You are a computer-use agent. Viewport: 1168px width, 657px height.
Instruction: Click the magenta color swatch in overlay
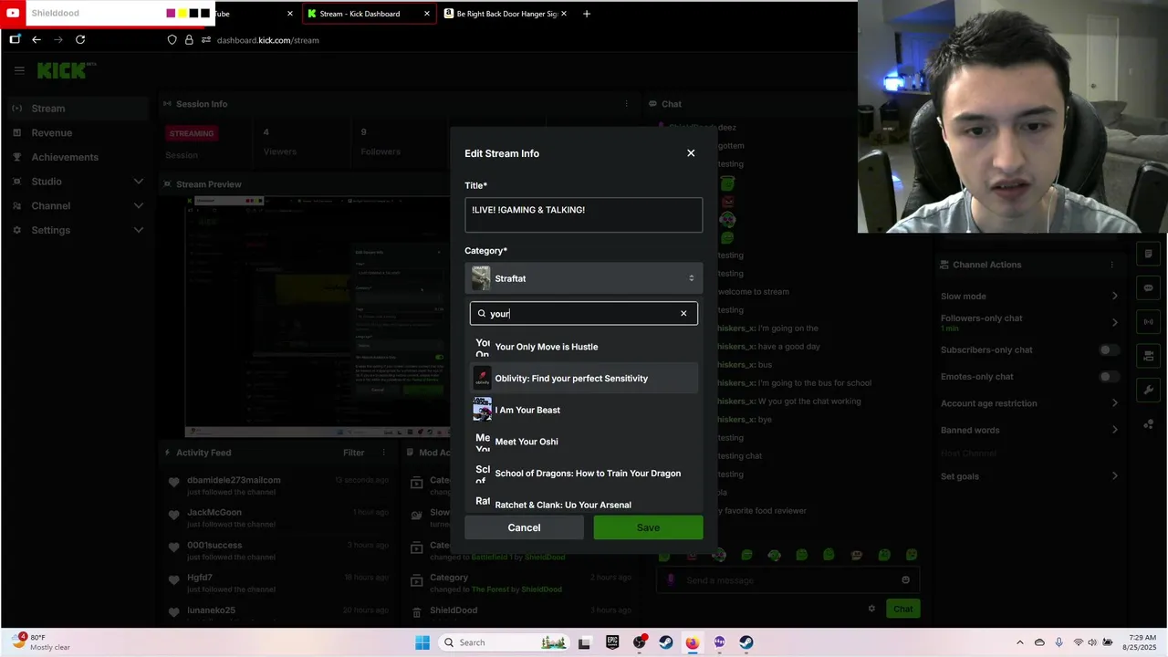172,14
